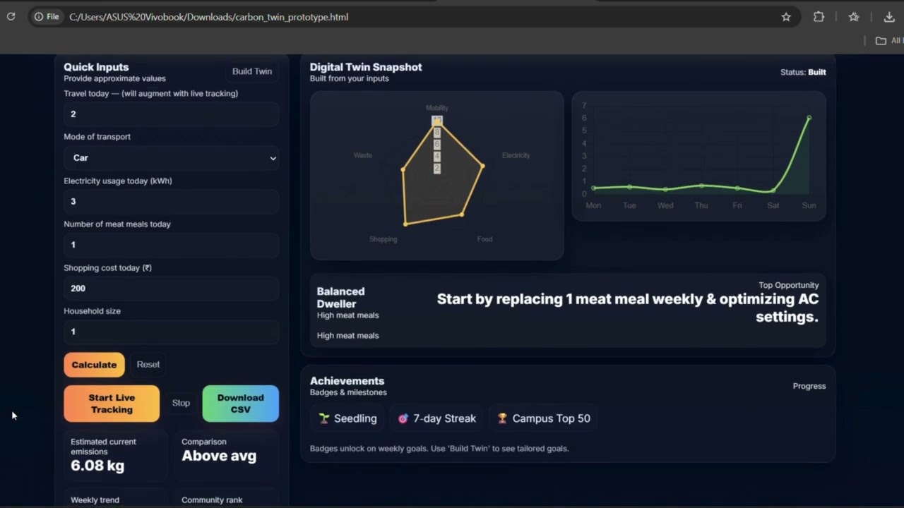The width and height of the screenshot is (904, 508).
Task: Click the Calculate button
Action: pos(94,365)
